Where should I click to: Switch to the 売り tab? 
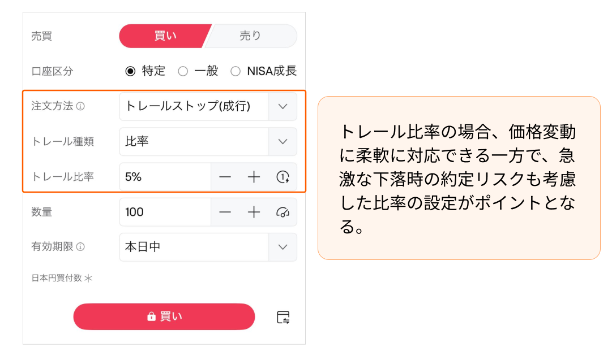pos(251,36)
